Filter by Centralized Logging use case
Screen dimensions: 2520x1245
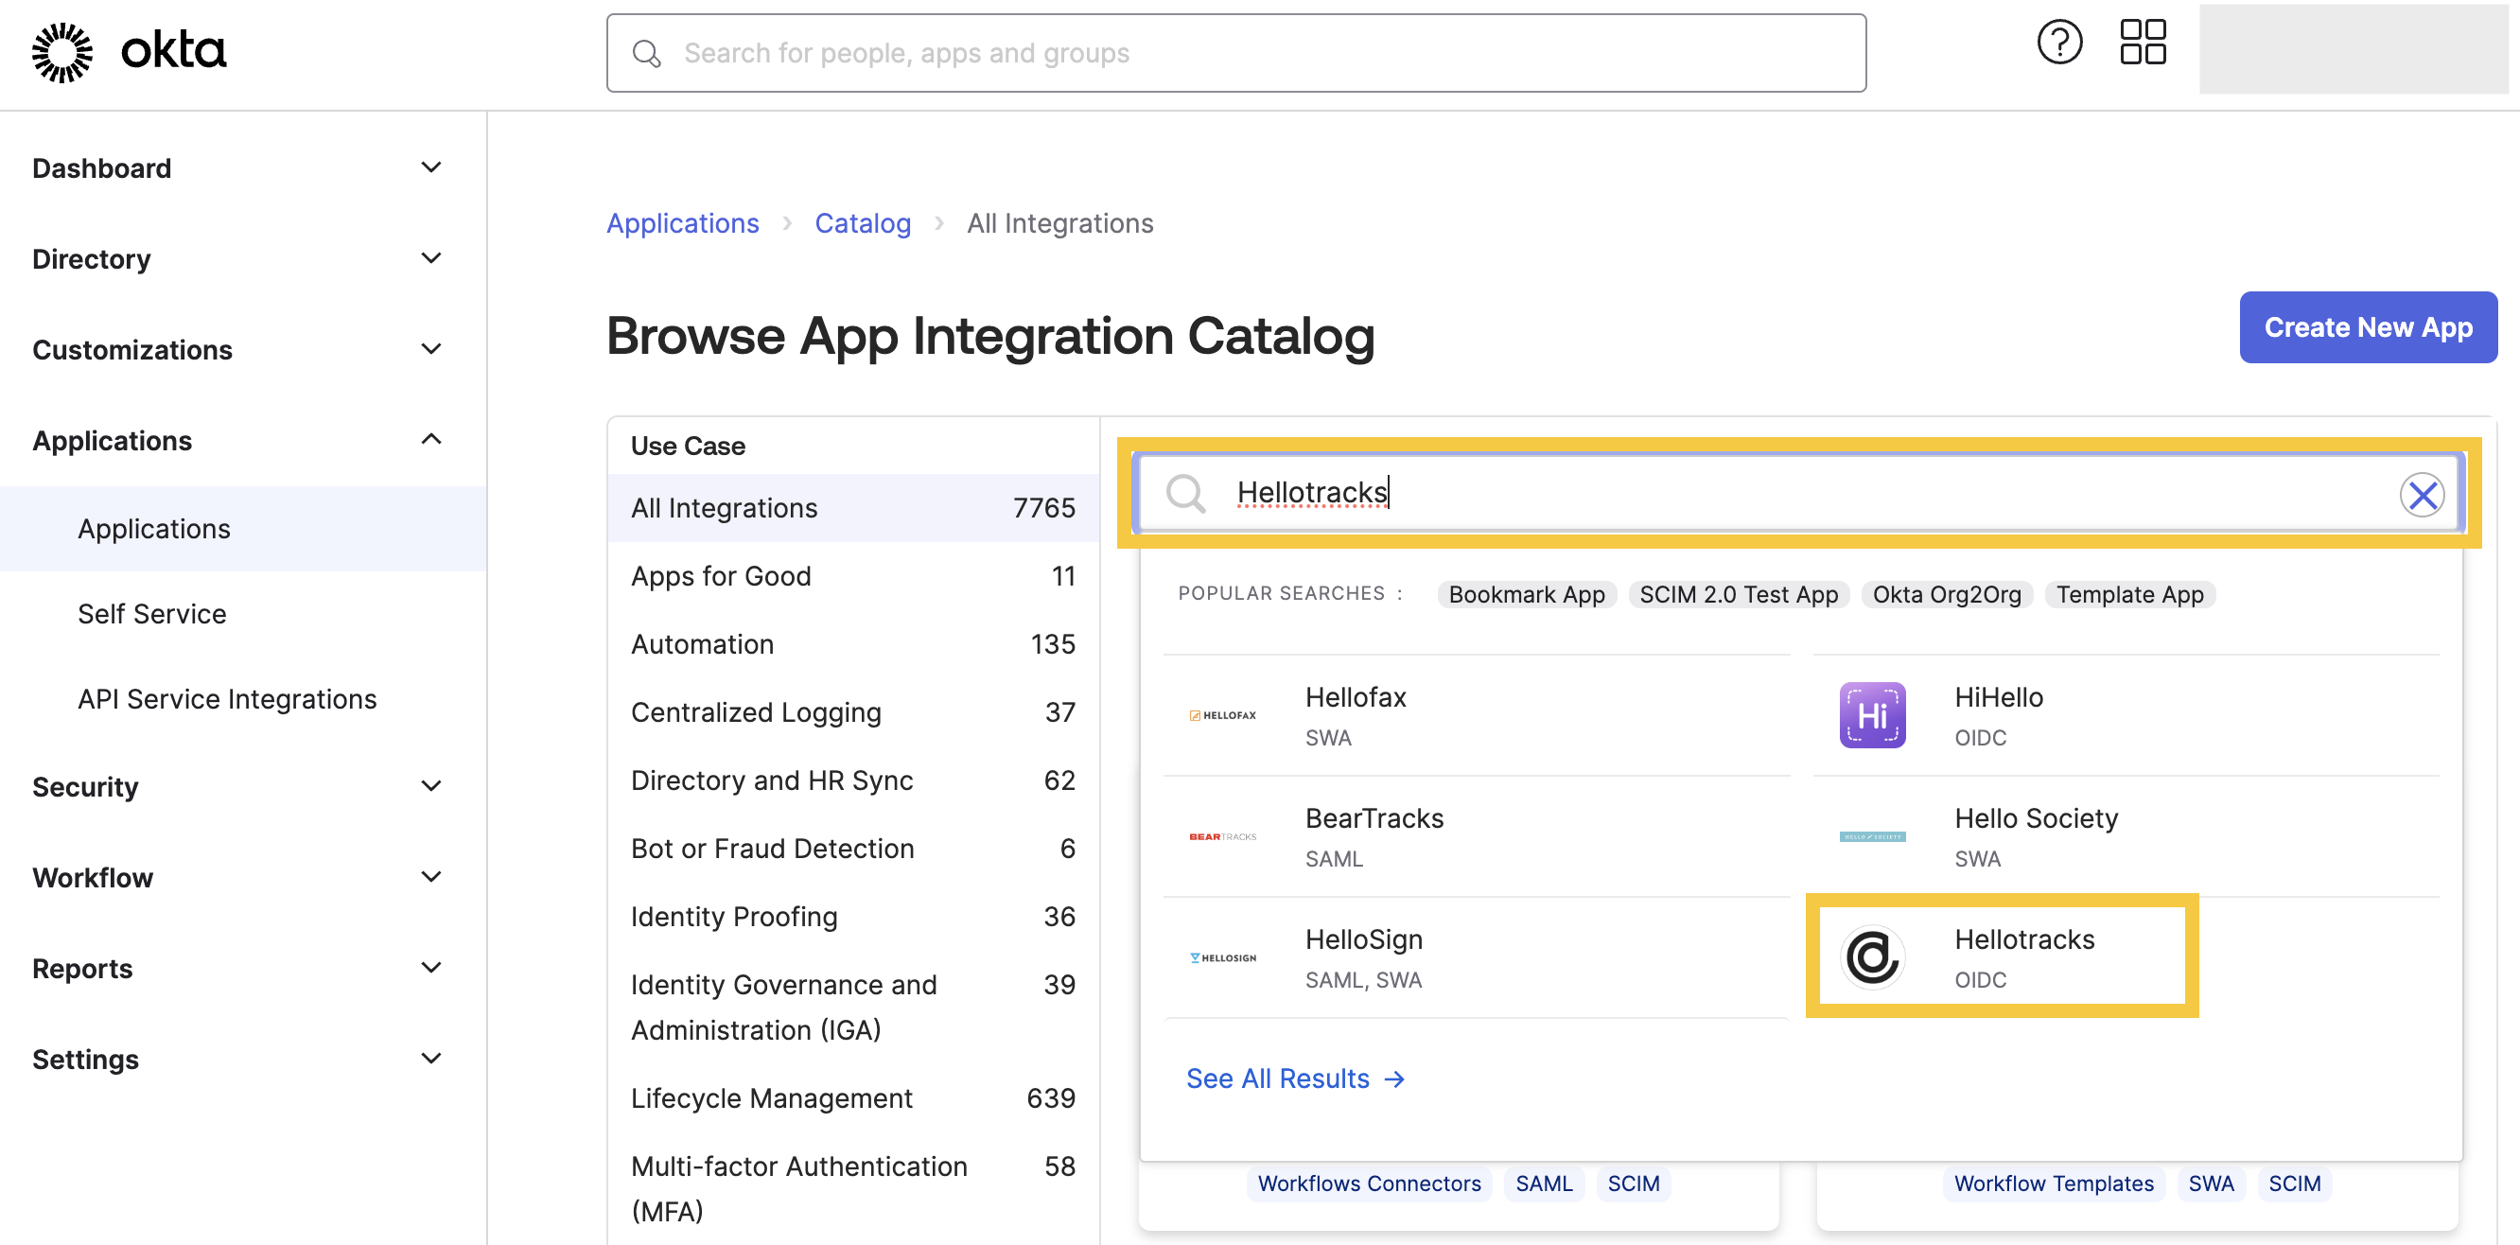(x=853, y=713)
